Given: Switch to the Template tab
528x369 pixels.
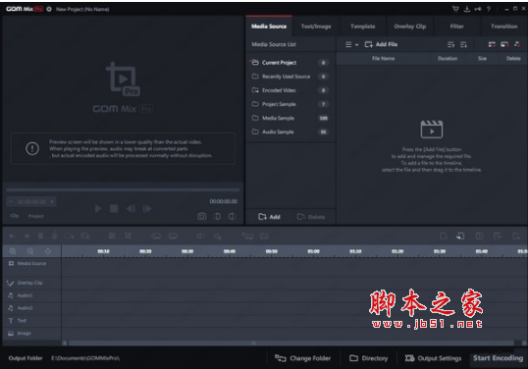Looking at the screenshot, I should point(363,26).
